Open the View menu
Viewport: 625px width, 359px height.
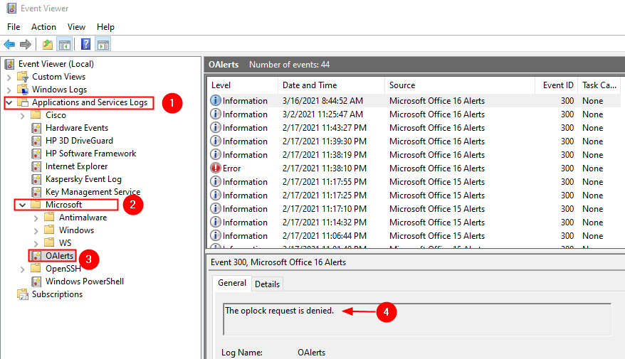click(x=76, y=26)
